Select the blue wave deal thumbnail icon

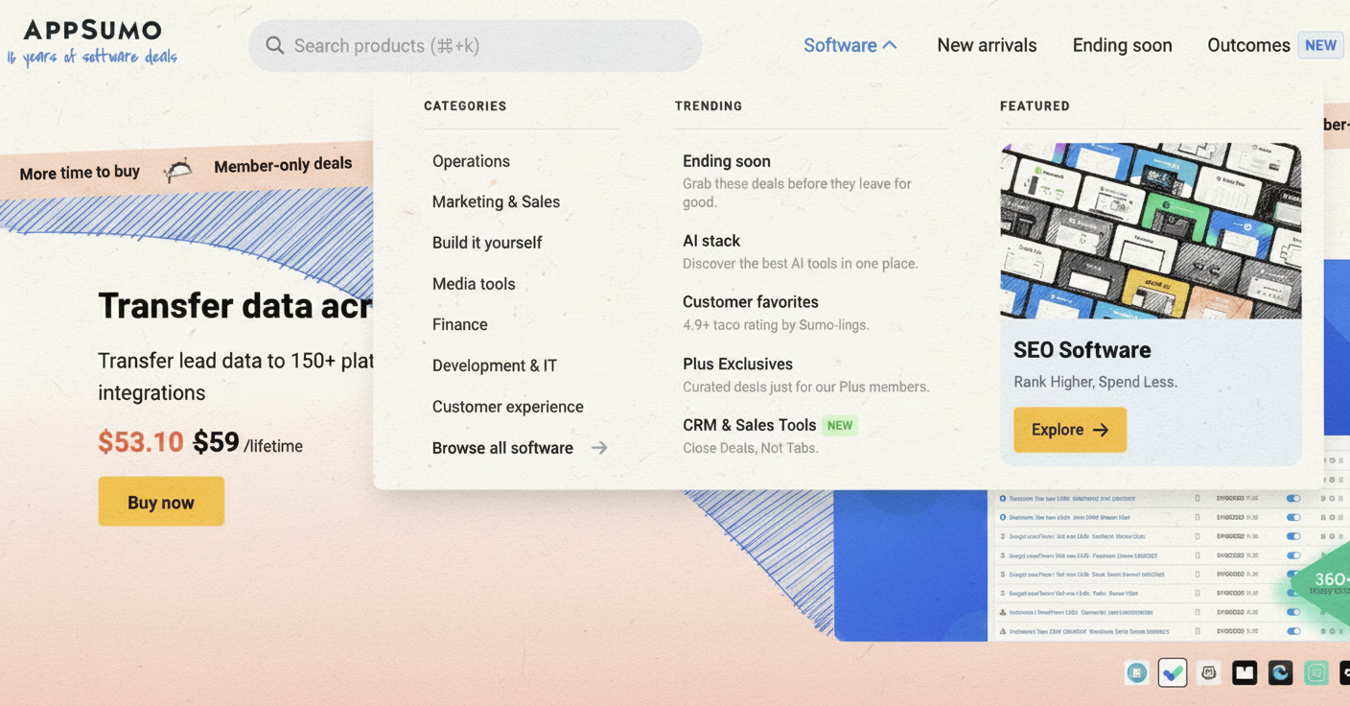(1280, 672)
